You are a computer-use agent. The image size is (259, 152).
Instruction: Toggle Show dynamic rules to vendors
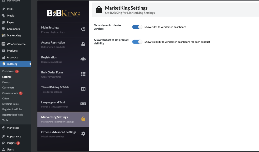(x=137, y=27)
